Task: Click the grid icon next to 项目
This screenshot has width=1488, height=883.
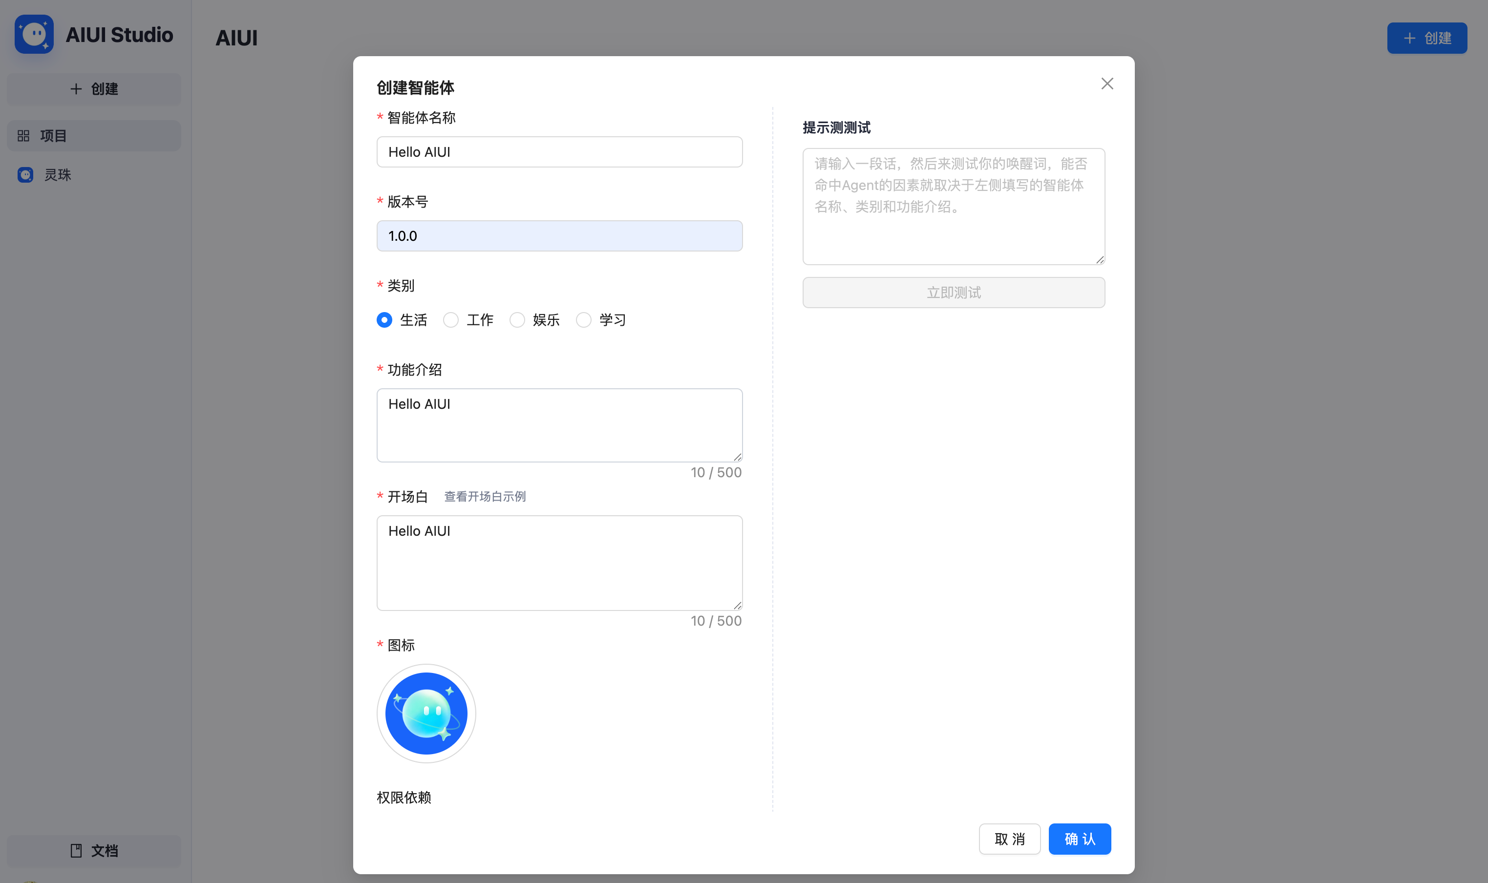Action: [23, 136]
